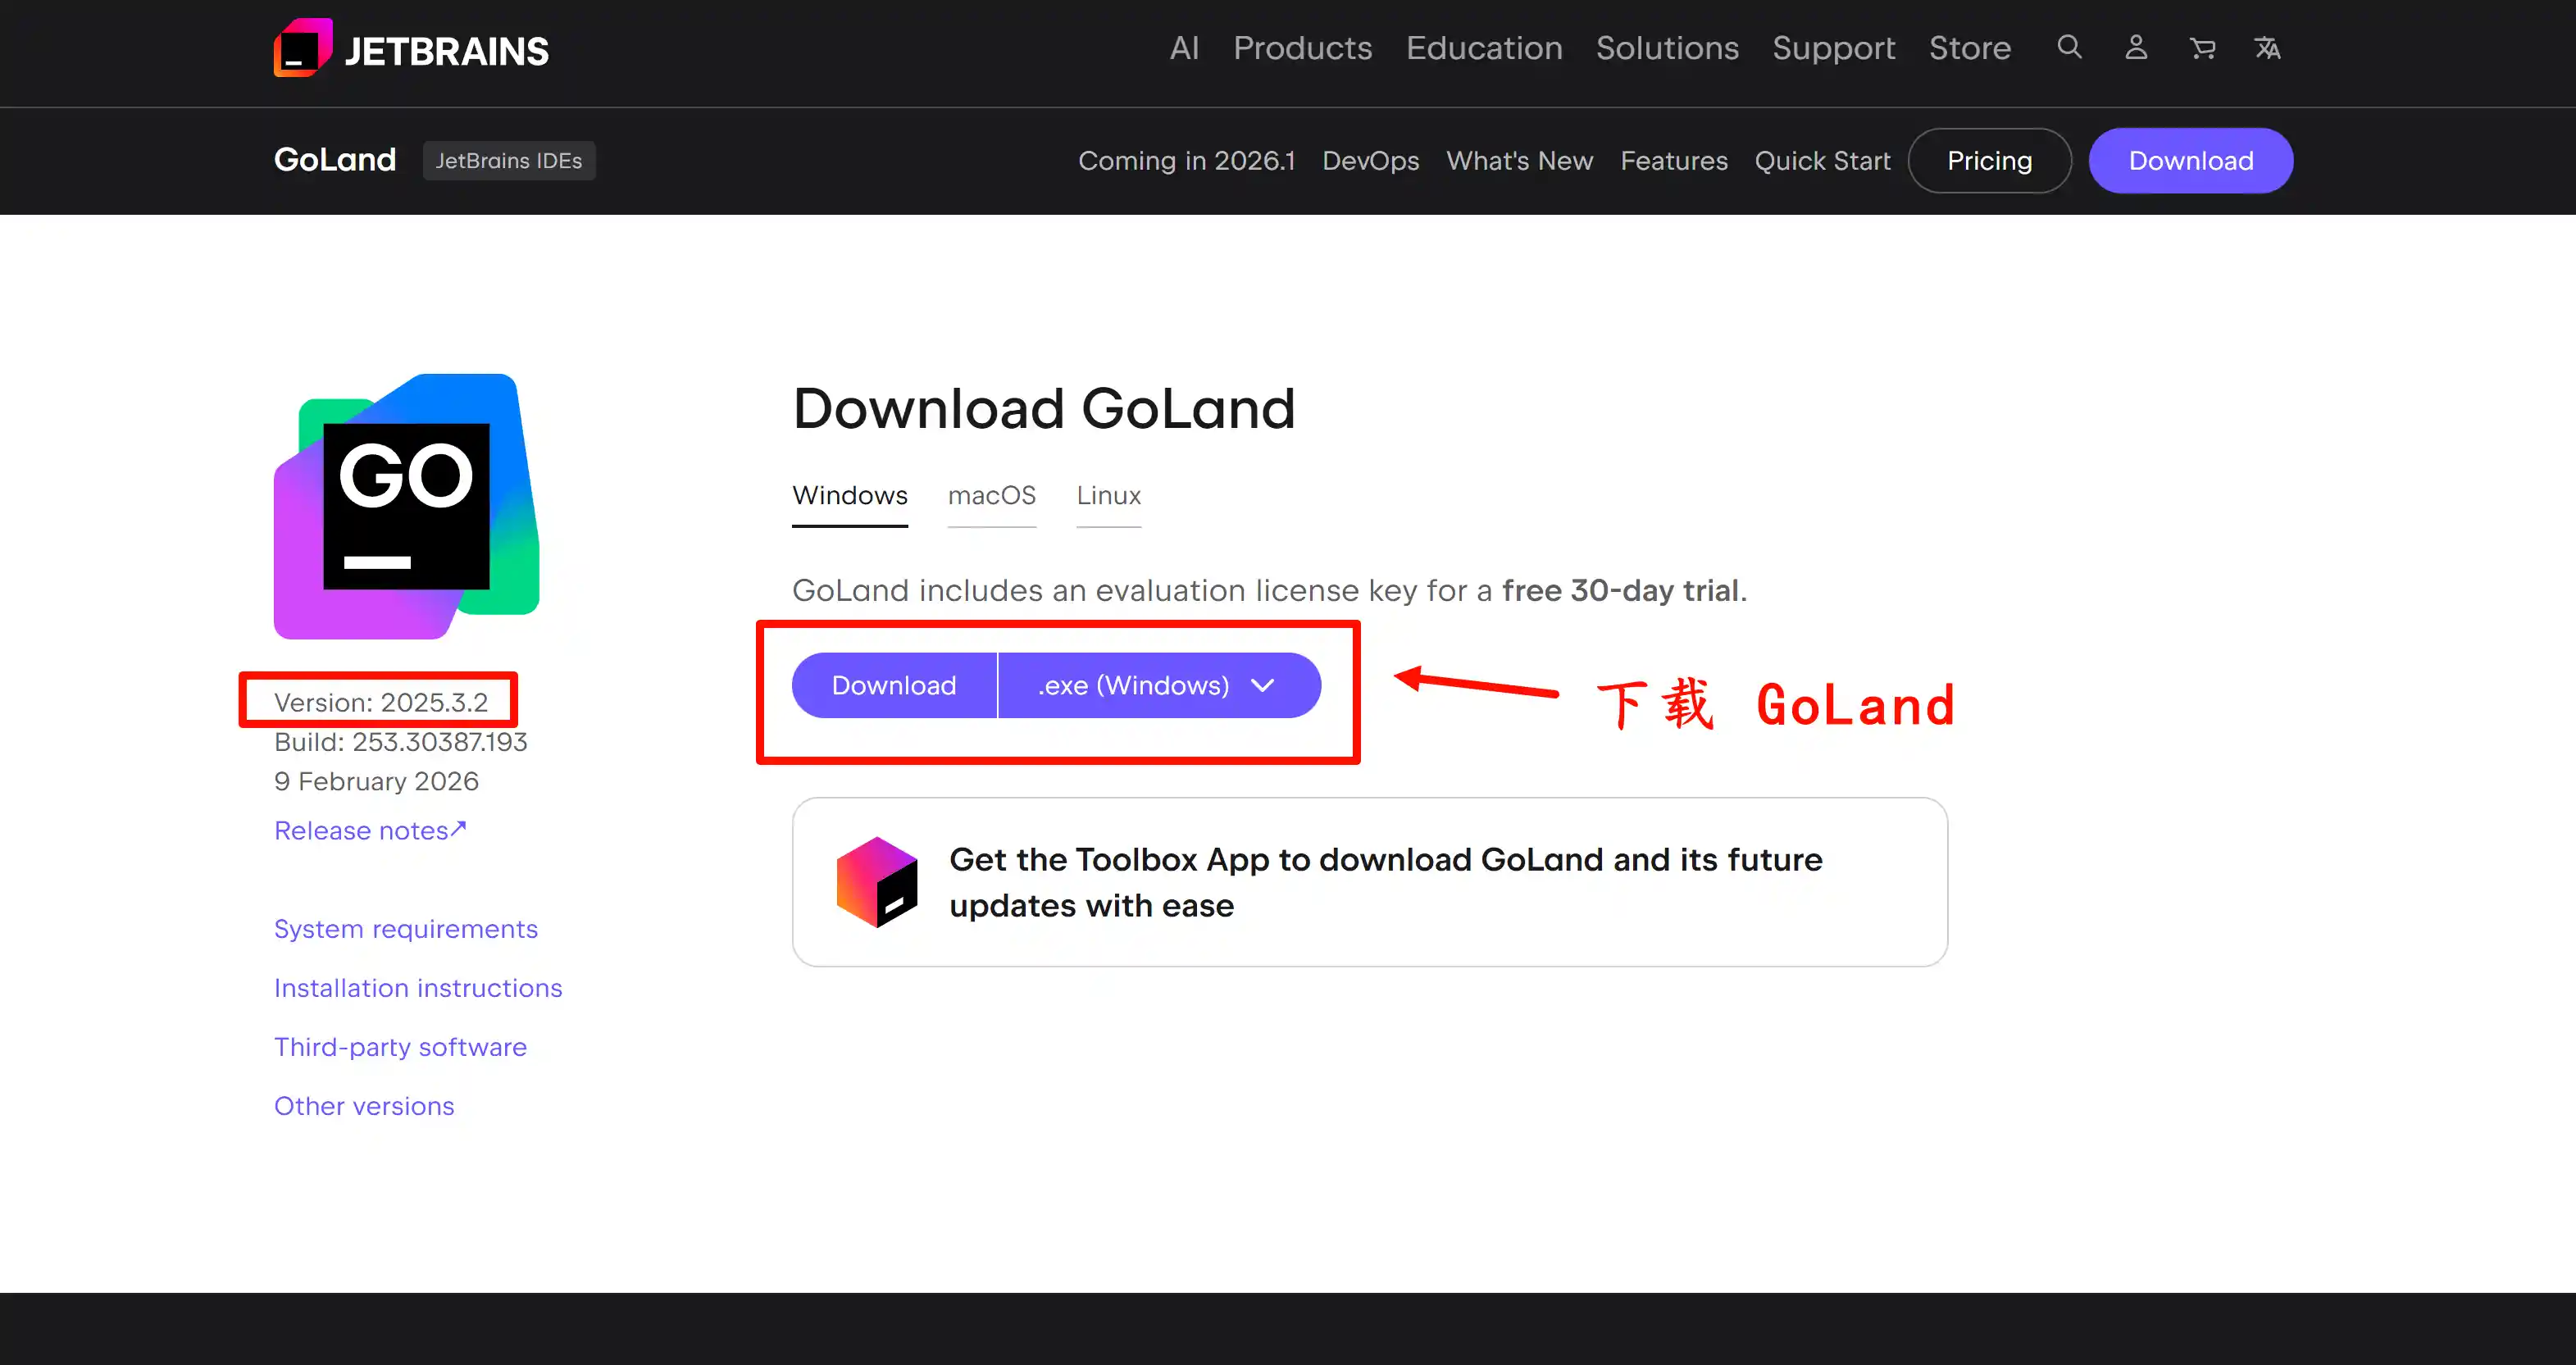
Task: Click the Pricing button
Action: pyautogui.click(x=1989, y=161)
